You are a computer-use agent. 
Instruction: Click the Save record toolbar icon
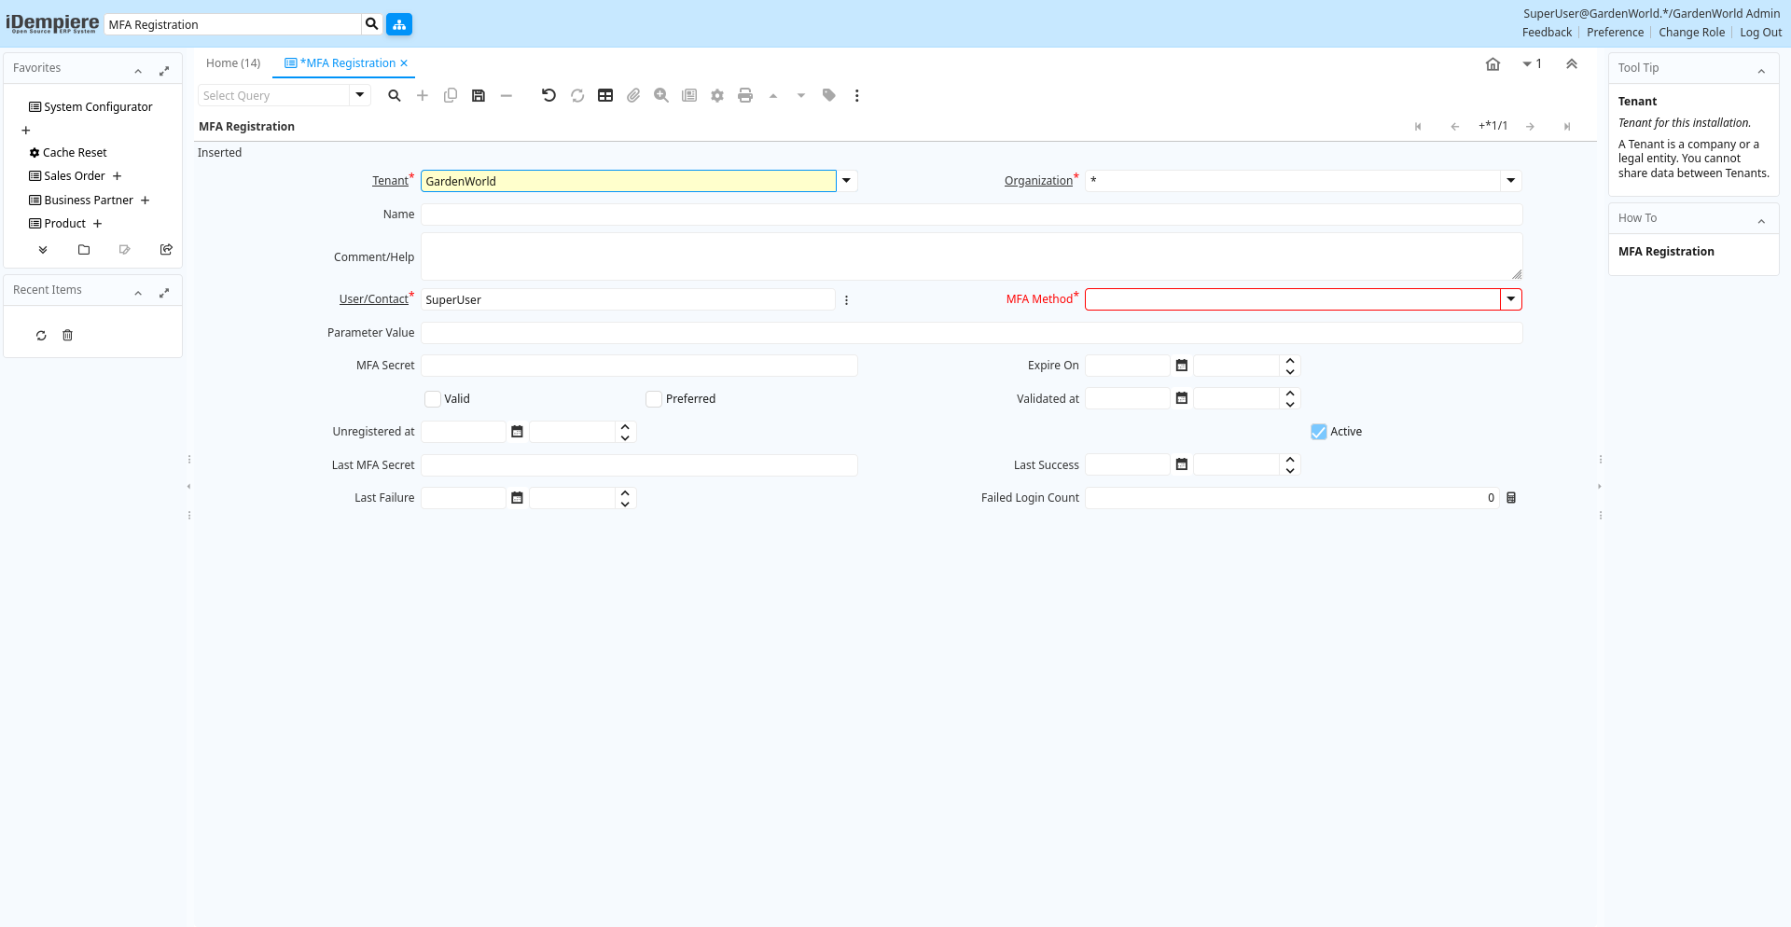[x=479, y=95]
